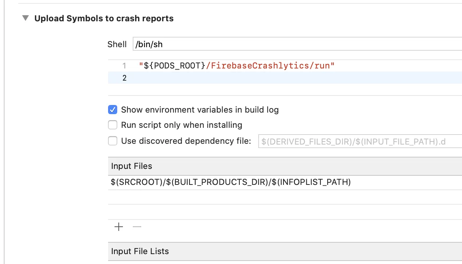
Task: Enable Run script only when installing
Action: click(x=113, y=125)
